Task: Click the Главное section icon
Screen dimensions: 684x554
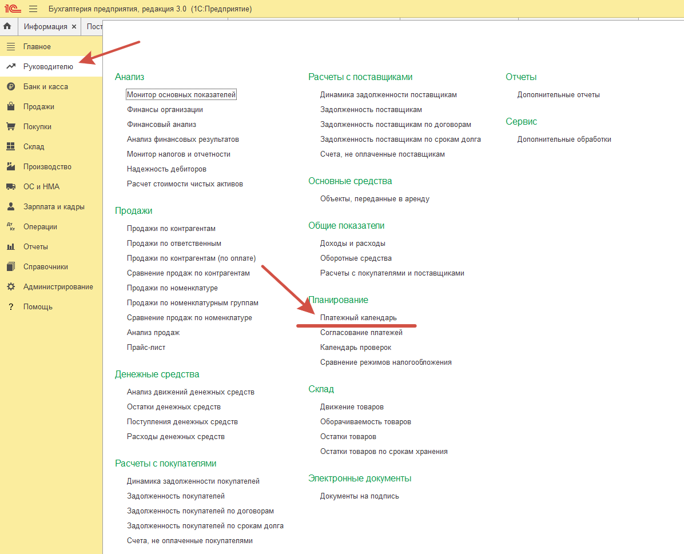Action: 11,46
